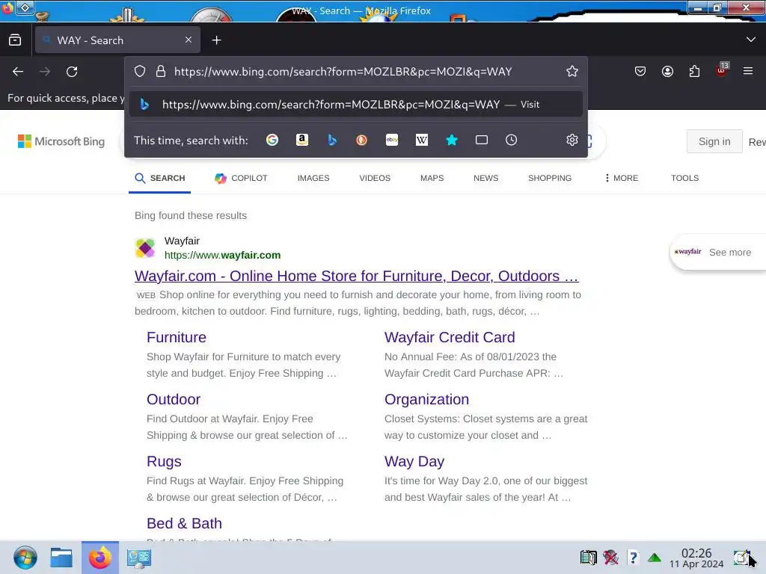The height and width of the screenshot is (574, 766).
Task: Click the Sign in button
Action: click(714, 141)
